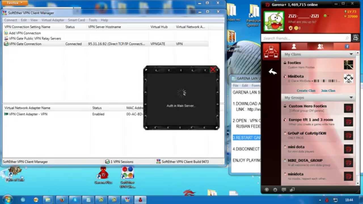
Task: Click the Skype taskbar button
Action: [75, 200]
